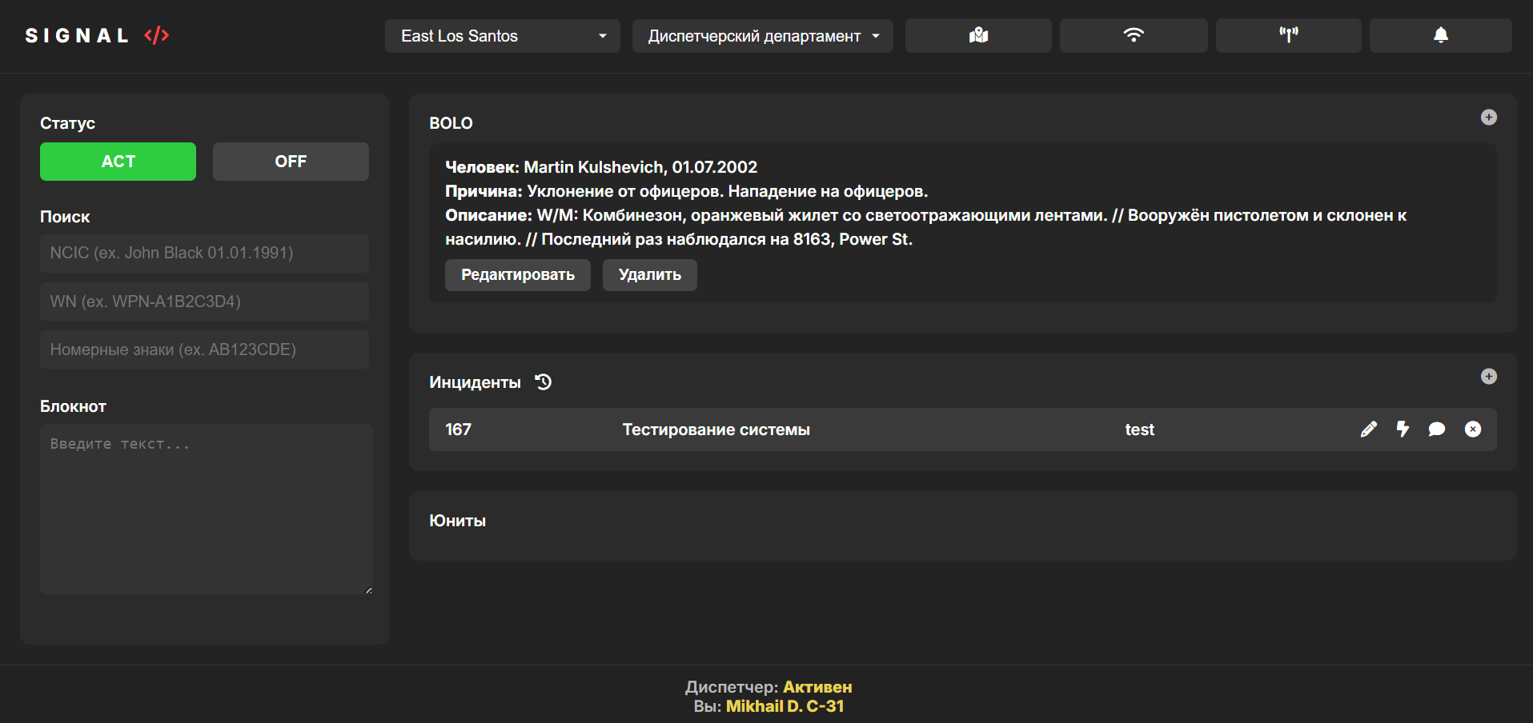Expand the Диспетчерский департамент selector

point(761,35)
